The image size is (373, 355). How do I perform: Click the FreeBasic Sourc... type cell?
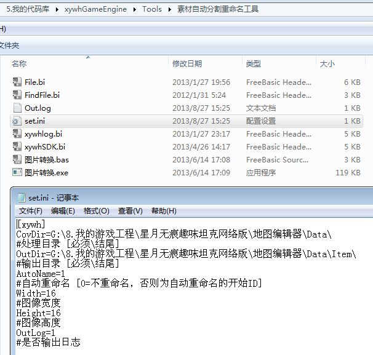[x=277, y=160]
